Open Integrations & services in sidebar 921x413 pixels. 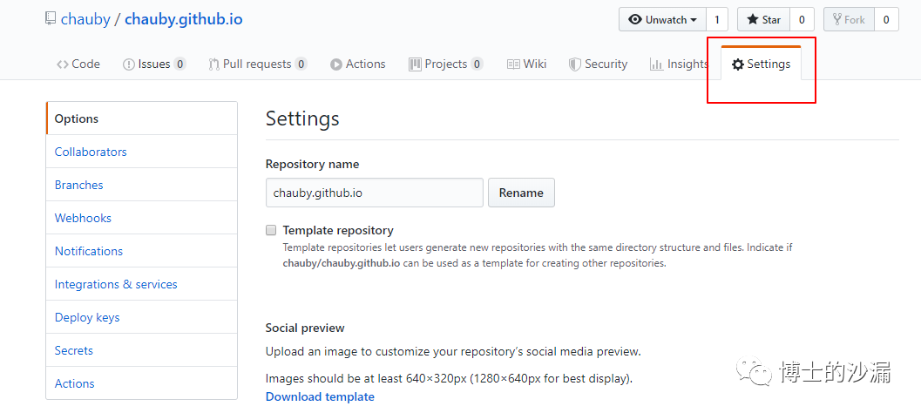141,284
